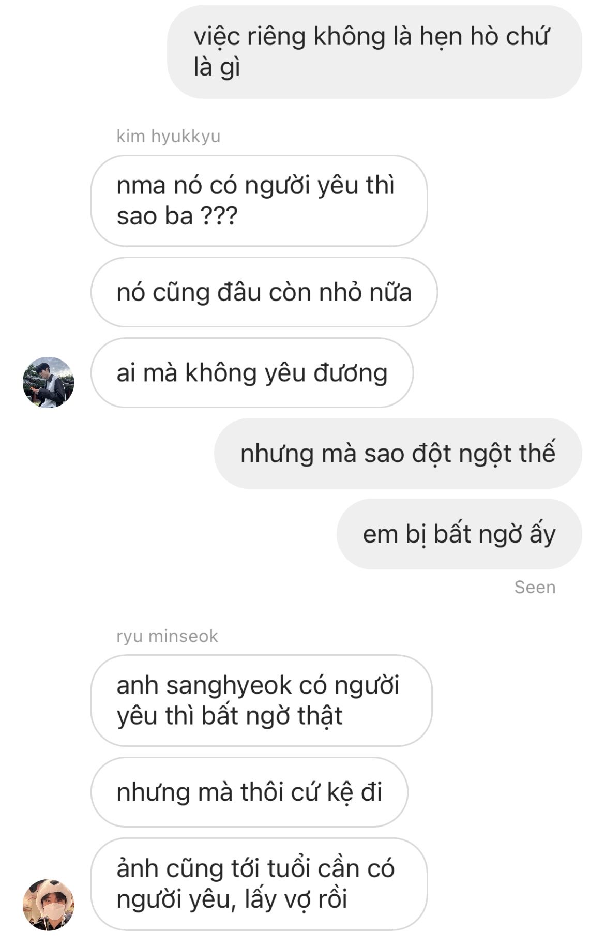The width and height of the screenshot is (605, 946).
Task: Tap the 'ai mà không yêu đương' bubble
Action: point(252,373)
